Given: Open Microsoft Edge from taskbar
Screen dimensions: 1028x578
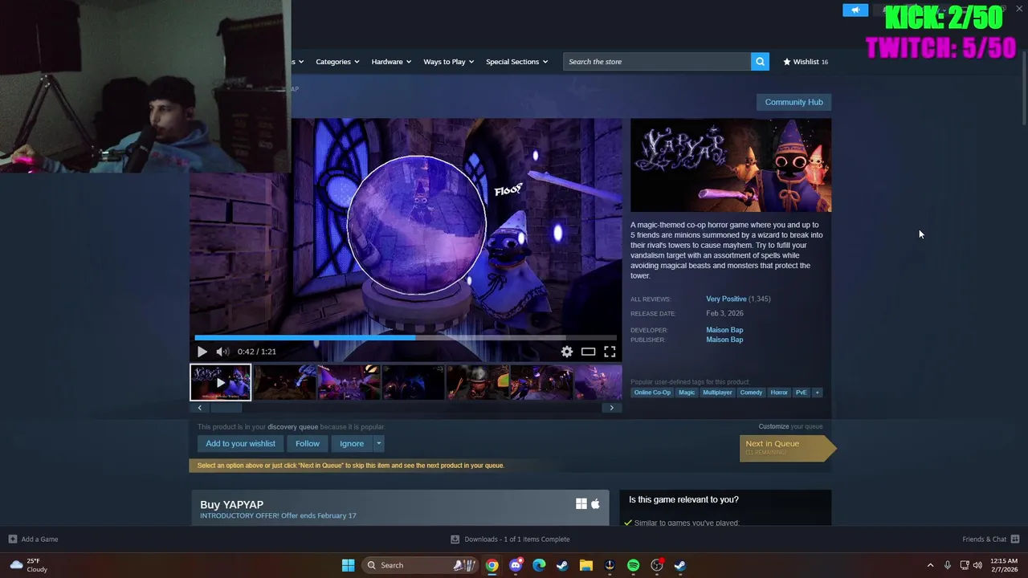Looking at the screenshot, I should [539, 565].
